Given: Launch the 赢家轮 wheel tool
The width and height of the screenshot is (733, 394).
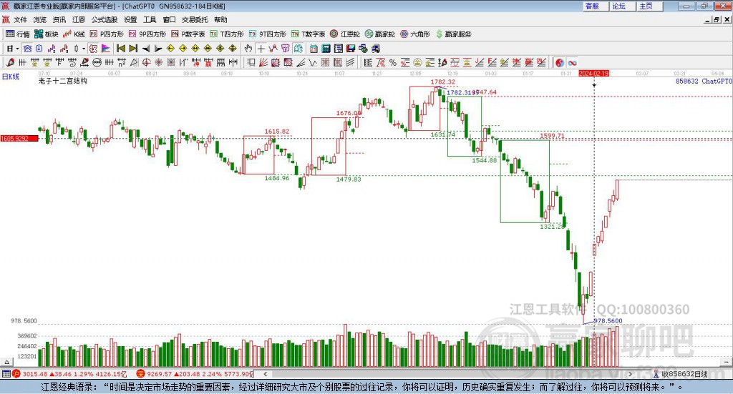Looking at the screenshot, I should click(x=380, y=34).
